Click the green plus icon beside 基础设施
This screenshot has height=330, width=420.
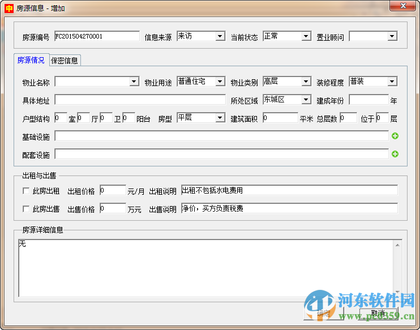pos(395,136)
